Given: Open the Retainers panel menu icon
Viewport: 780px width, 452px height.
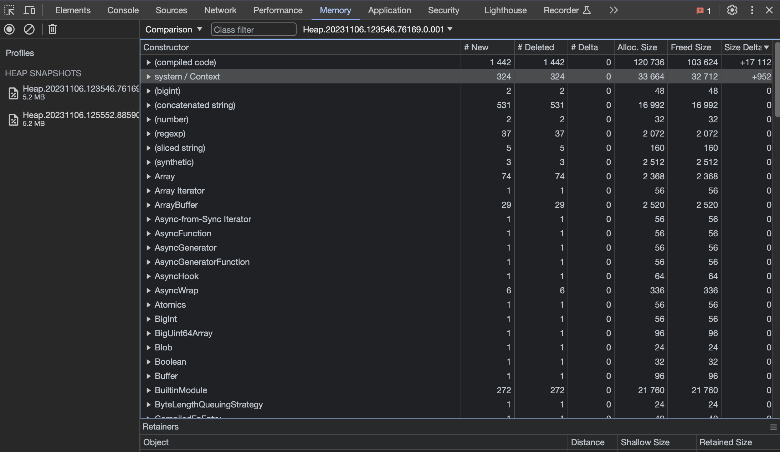Looking at the screenshot, I should (773, 427).
